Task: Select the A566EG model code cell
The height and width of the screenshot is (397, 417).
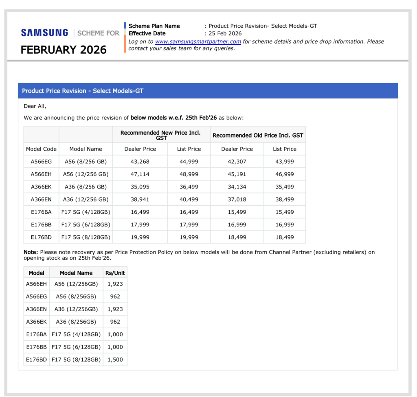Action: pos(41,162)
